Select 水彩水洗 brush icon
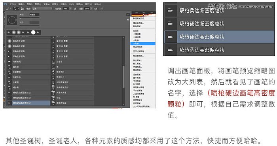 tap(9, 77)
